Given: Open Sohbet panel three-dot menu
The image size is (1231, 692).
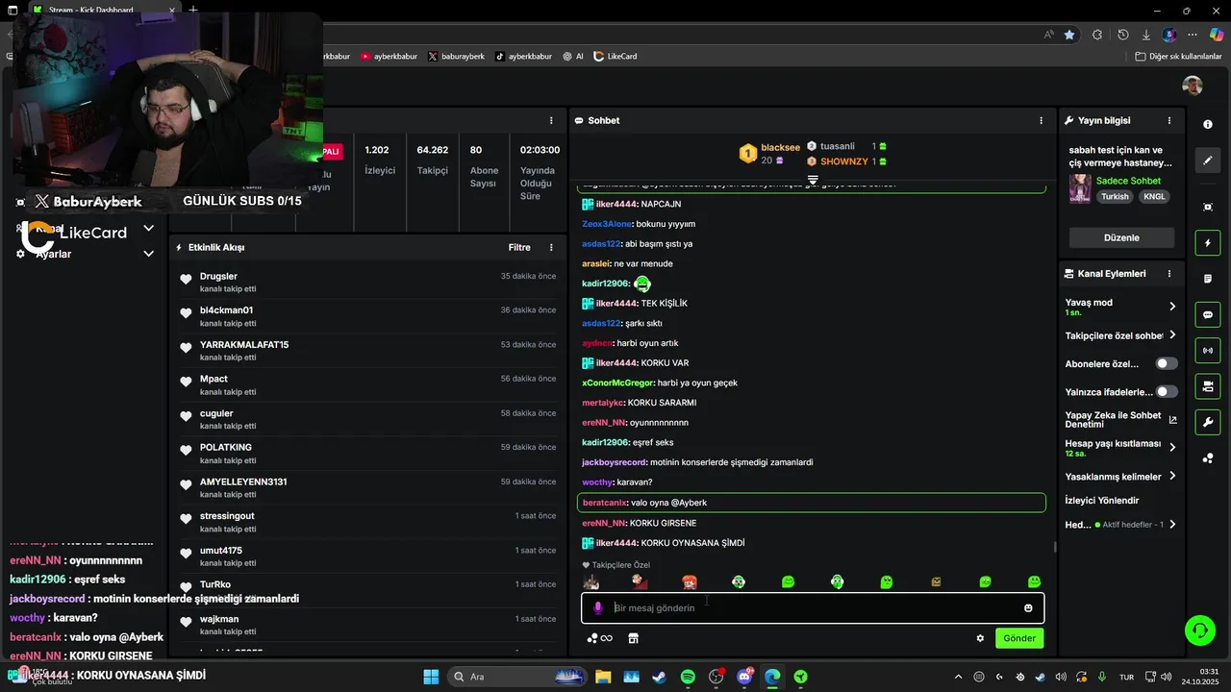Looking at the screenshot, I should (1041, 121).
